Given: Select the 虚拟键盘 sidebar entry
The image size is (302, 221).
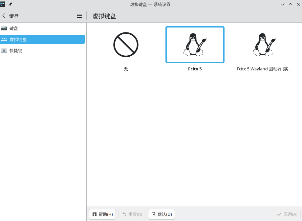Looking at the screenshot, I should pyautogui.click(x=18, y=39).
